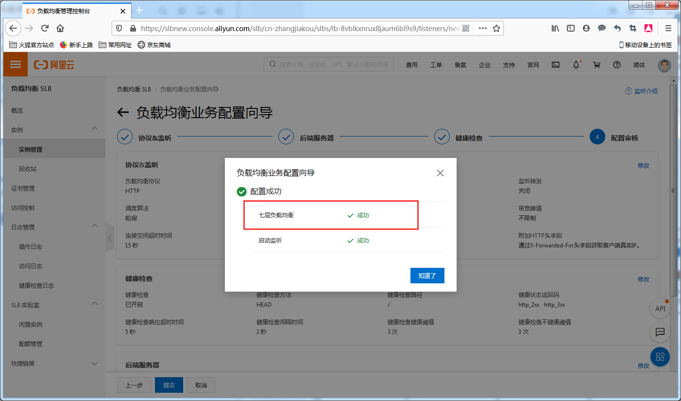The image size is (681, 401).
Task: Open the feedback chat bubble icon
Action: click(660, 332)
